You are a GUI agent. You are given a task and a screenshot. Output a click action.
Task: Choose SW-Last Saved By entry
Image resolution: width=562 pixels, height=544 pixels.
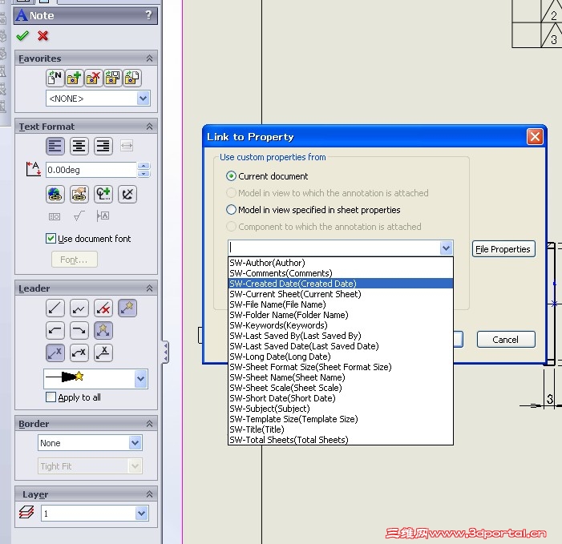[x=341, y=336]
